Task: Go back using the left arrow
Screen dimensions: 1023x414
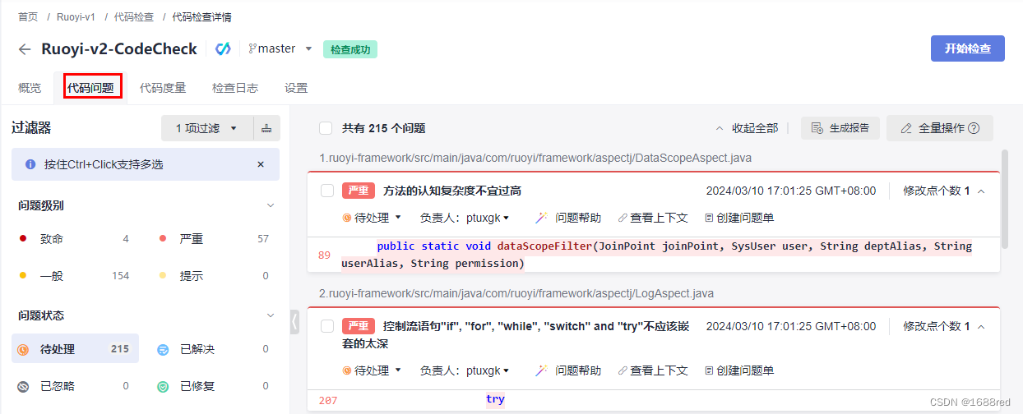Action: click(x=25, y=49)
